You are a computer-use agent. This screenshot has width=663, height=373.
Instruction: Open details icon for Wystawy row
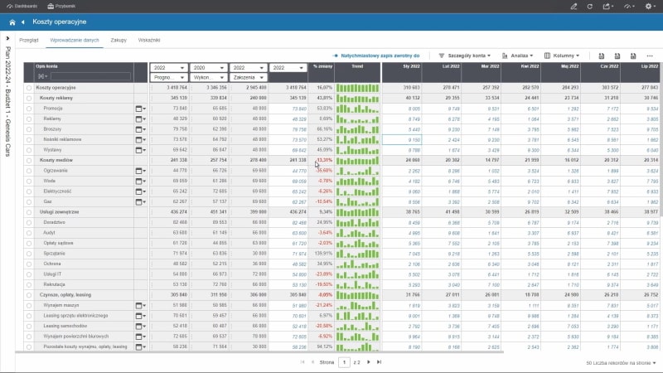tap(140, 150)
